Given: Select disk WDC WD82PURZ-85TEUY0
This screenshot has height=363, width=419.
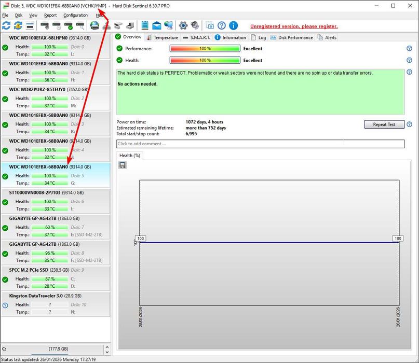Looking at the screenshot, I should coord(56,97).
